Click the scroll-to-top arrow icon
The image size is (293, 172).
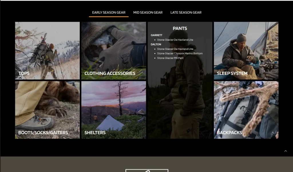pos(285,151)
